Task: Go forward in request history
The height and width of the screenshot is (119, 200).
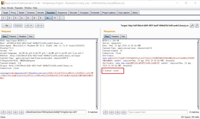Action: pos(38,26)
